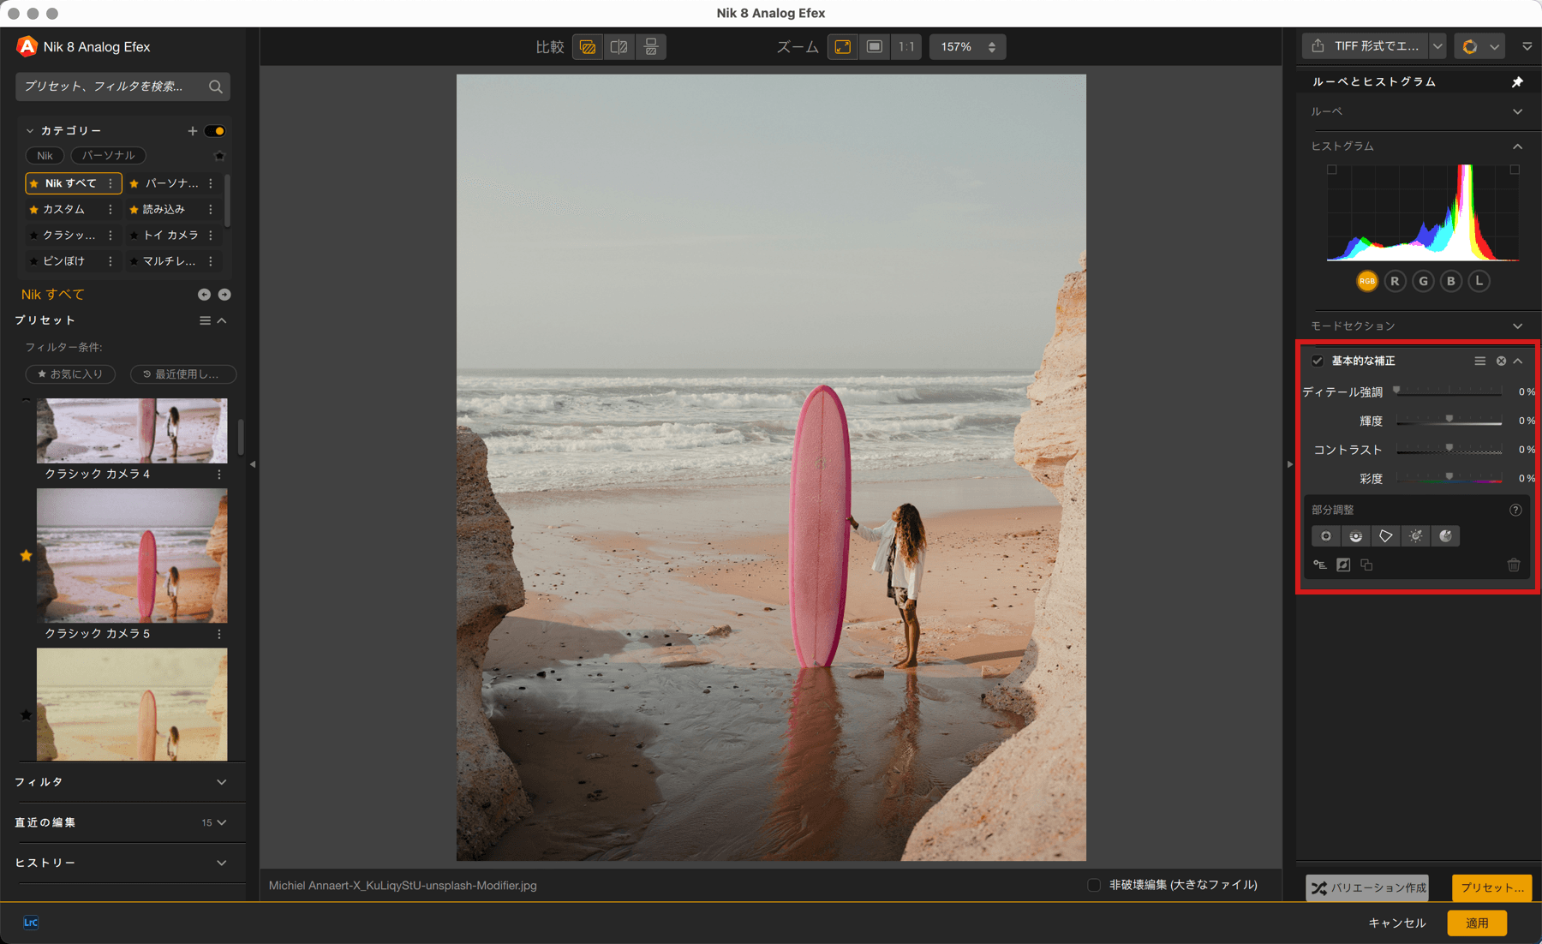This screenshot has width=1542, height=944.
Task: Go to next category with right arrow
Action: pos(224,295)
